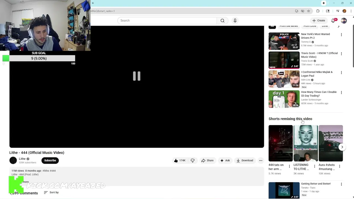Click the Tommy G channel name
The width and height of the screenshot is (354, 199).
(306, 42)
